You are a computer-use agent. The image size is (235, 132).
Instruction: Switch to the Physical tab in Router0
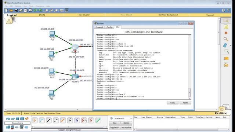coord(99,27)
